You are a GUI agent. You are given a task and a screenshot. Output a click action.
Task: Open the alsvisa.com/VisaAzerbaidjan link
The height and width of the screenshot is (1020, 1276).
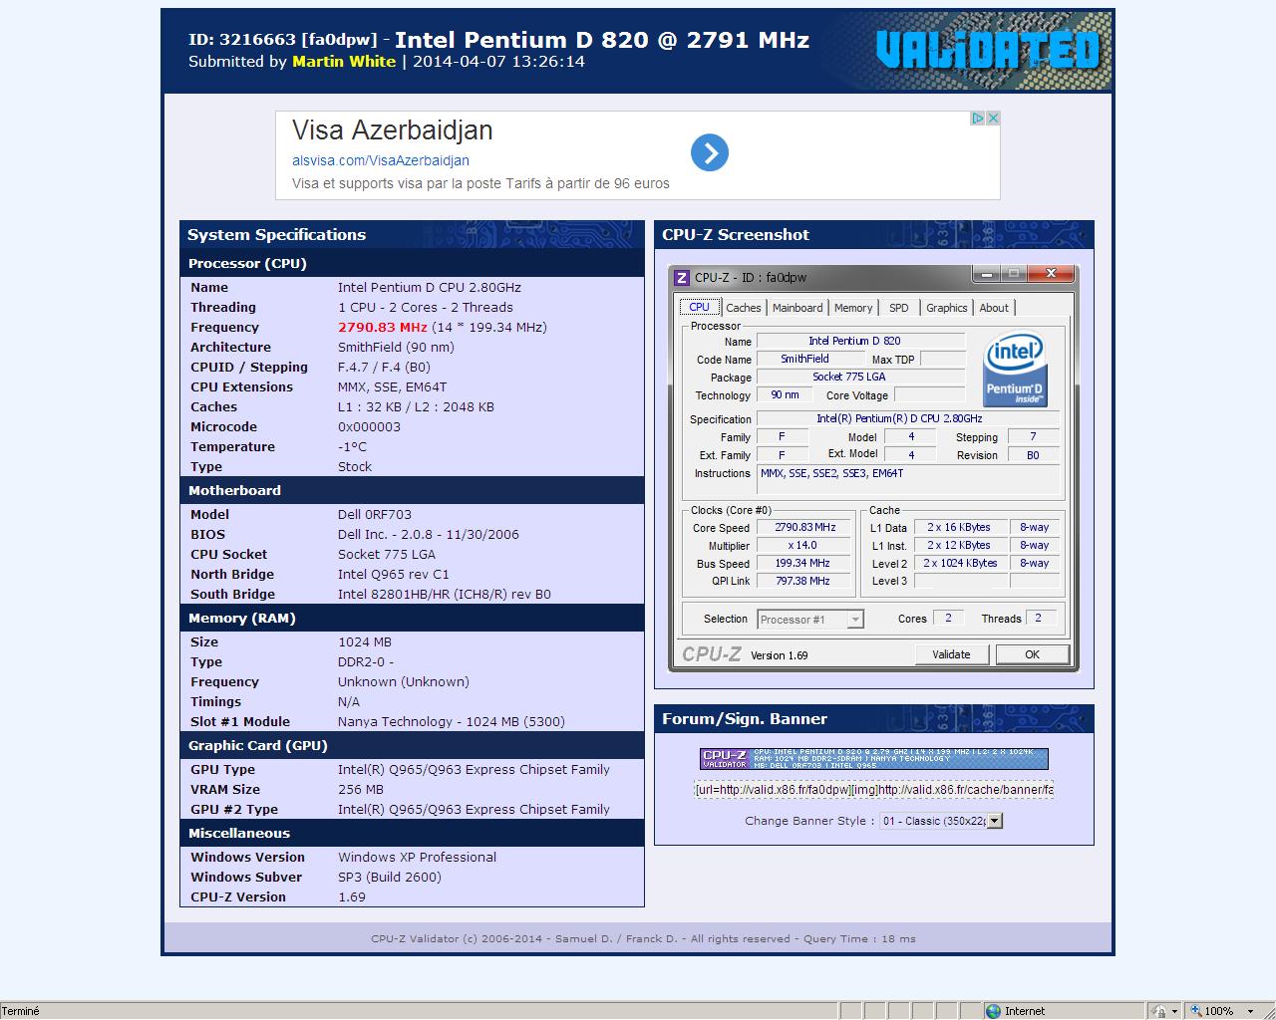coord(381,160)
